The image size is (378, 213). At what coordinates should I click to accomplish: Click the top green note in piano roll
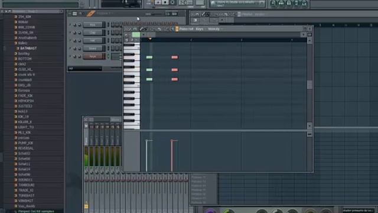point(149,57)
